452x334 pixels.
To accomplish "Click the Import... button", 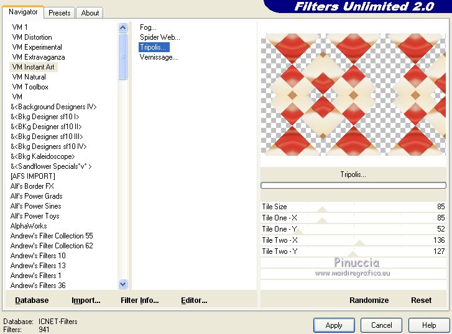I will click(x=86, y=300).
